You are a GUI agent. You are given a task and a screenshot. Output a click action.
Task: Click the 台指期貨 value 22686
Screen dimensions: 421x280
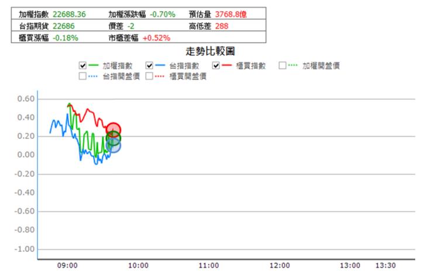click(x=64, y=26)
